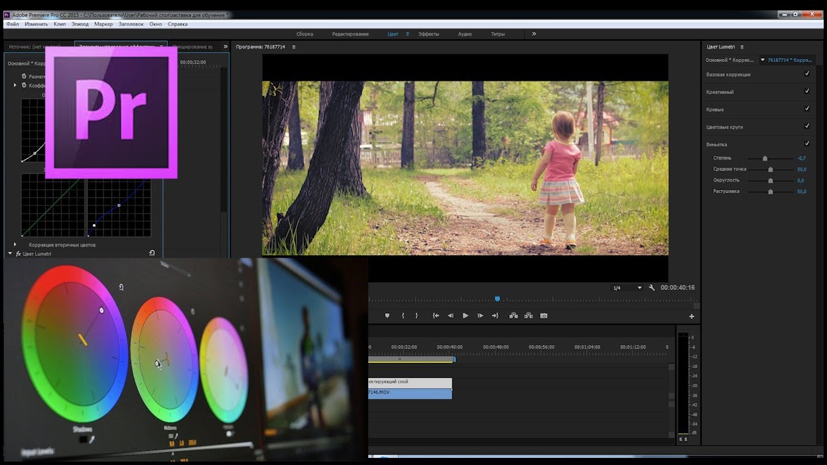Go to In point button
The image size is (827, 465).
435,316
